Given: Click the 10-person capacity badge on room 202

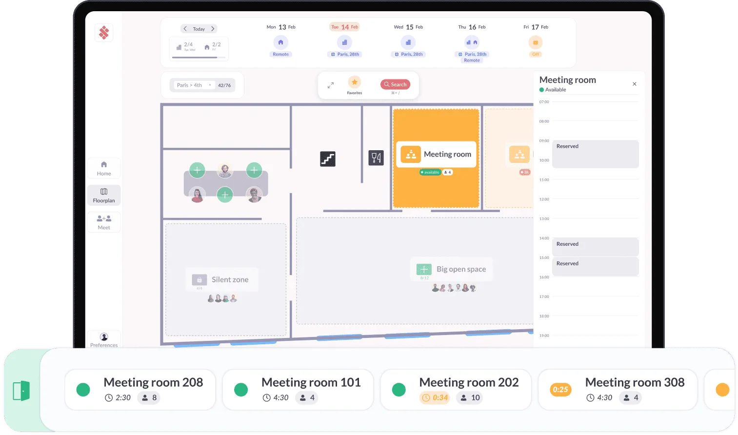Looking at the screenshot, I should [470, 398].
